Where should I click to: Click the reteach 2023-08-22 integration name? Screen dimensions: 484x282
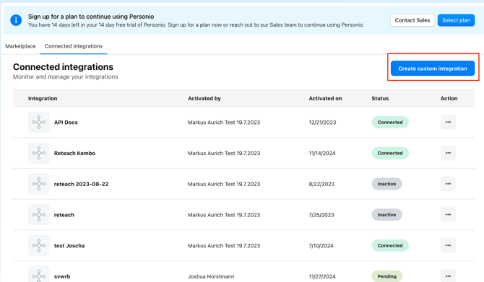81,184
